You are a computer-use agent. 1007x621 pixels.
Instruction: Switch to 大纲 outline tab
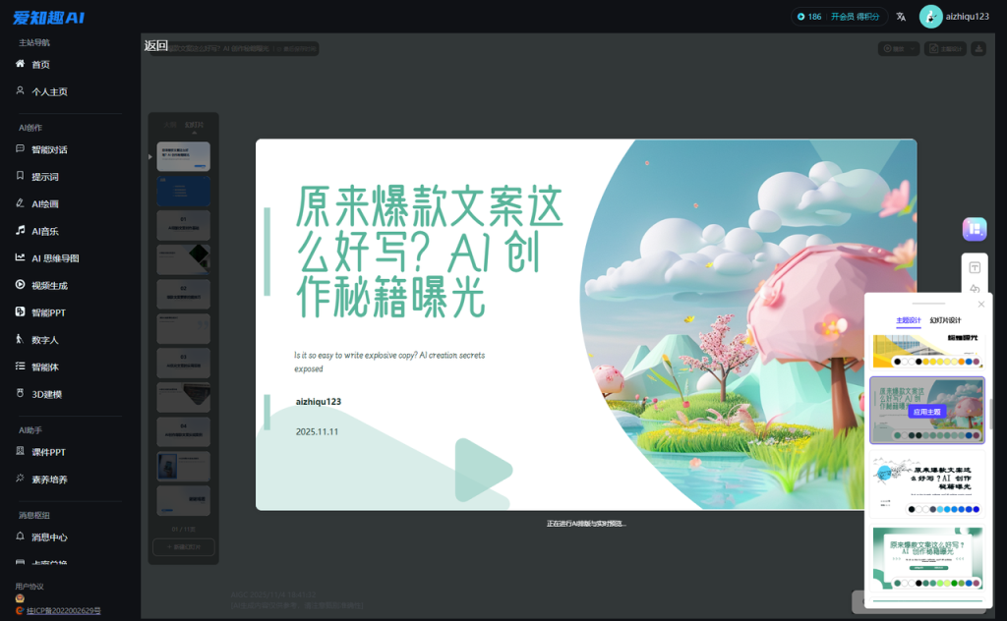pyautogui.click(x=170, y=125)
